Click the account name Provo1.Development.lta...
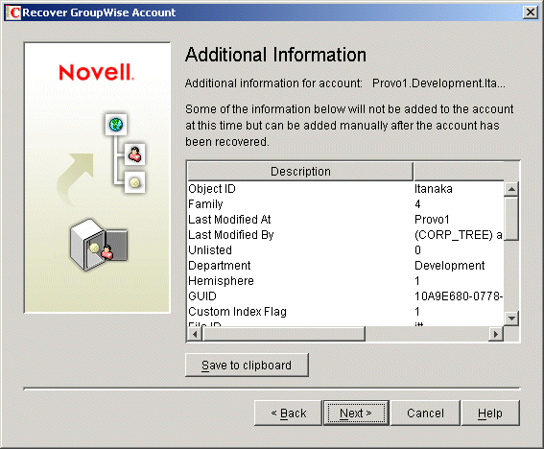The width and height of the screenshot is (544, 449). [438, 83]
